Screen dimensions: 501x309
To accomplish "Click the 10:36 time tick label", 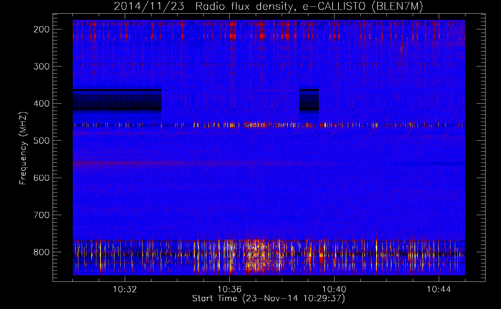I will click(229, 290).
